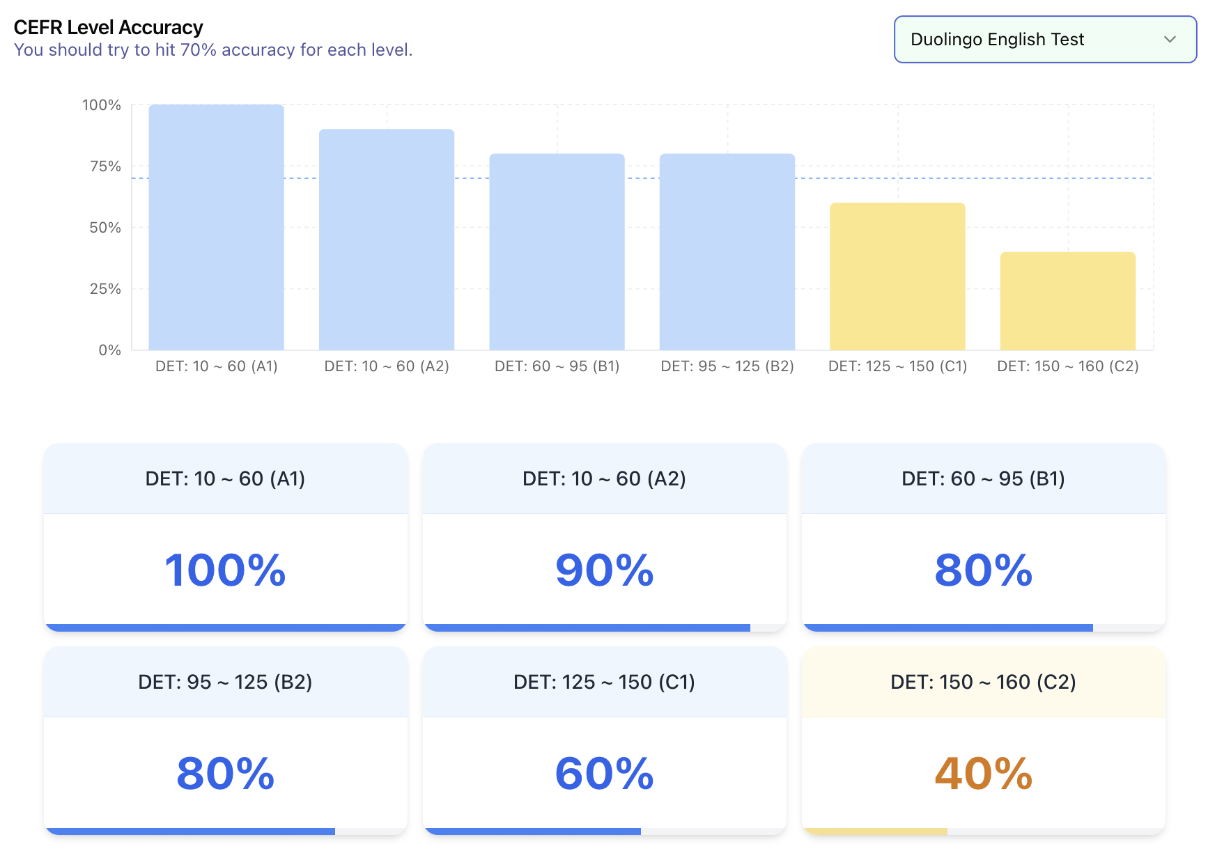Open the A1 100% accuracy card
The height and width of the screenshot is (858, 1215).
[x=225, y=536]
